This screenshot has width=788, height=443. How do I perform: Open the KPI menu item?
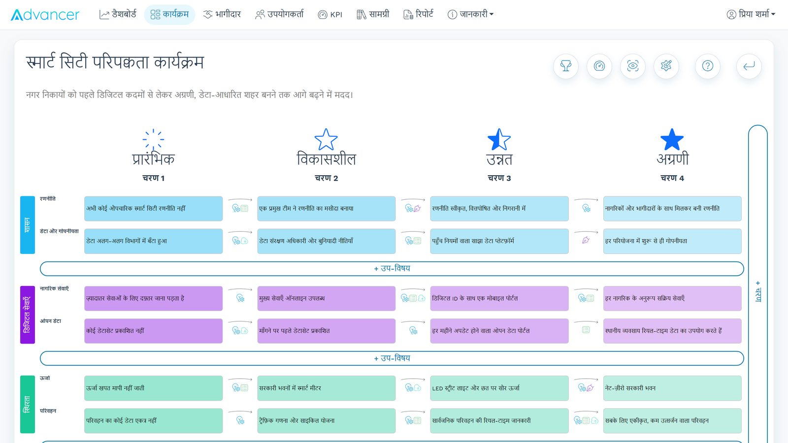tap(330, 14)
